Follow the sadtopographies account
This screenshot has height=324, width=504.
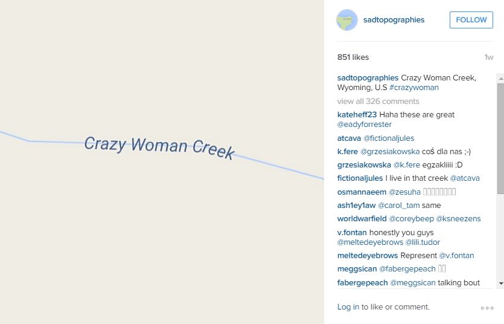471,20
